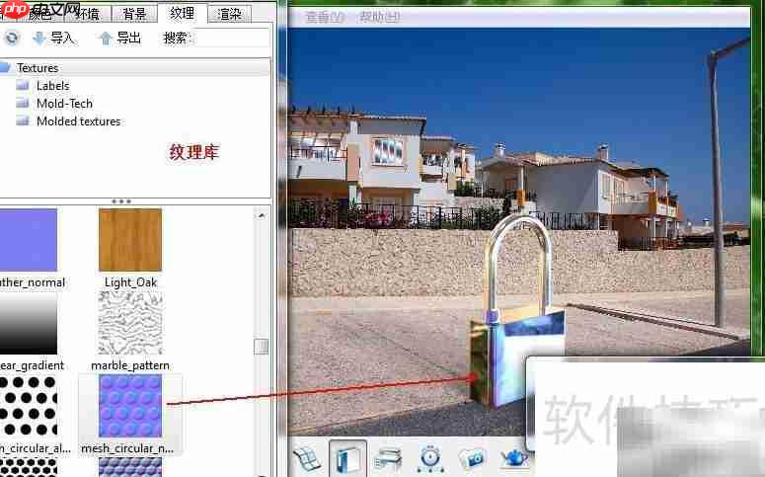The height and width of the screenshot is (477, 765).
Task: Click the curved grid icon in bottom toolbar
Action: tap(307, 459)
